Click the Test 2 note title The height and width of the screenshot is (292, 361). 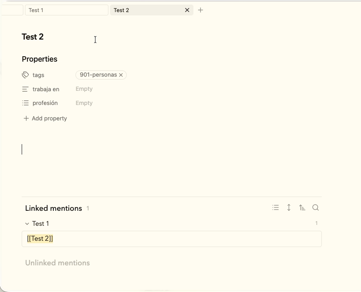tap(33, 37)
